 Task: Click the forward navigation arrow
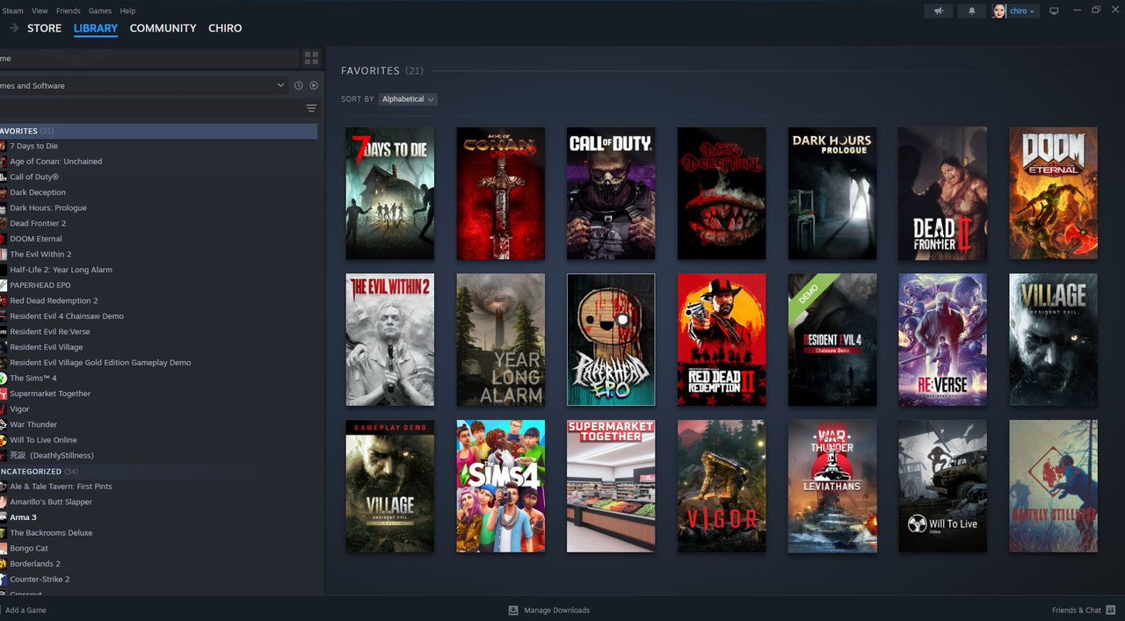coord(14,28)
